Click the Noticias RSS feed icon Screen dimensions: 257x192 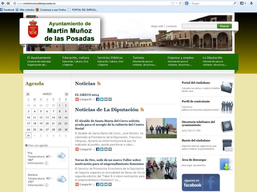coord(99,84)
